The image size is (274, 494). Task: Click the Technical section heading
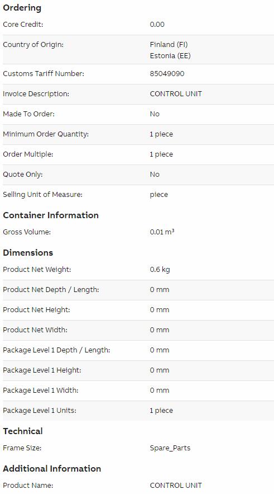click(23, 431)
